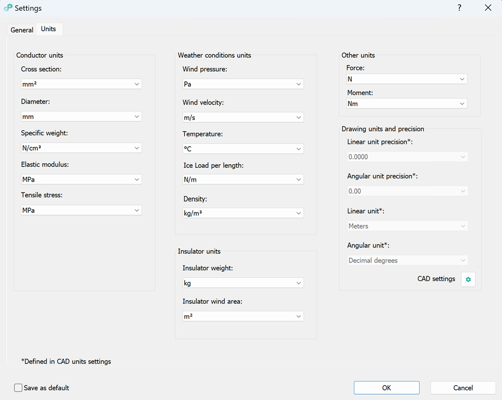Click the help question mark icon
The image size is (502, 400).
point(460,7)
